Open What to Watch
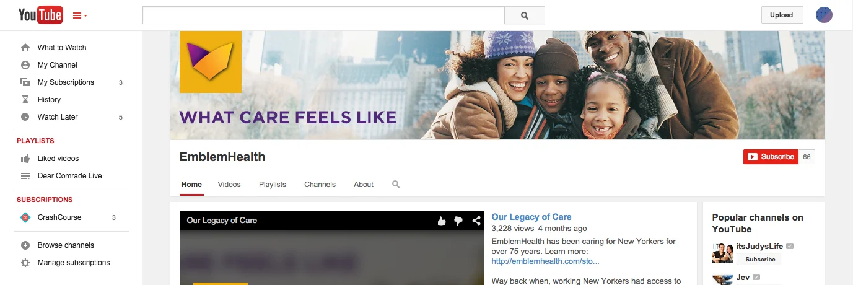Viewport: 853px width, 285px height. tap(62, 48)
